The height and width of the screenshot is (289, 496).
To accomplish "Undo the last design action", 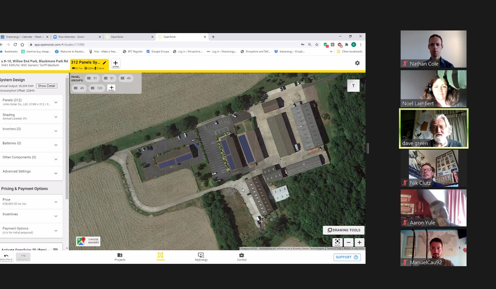I will click(x=6, y=257).
